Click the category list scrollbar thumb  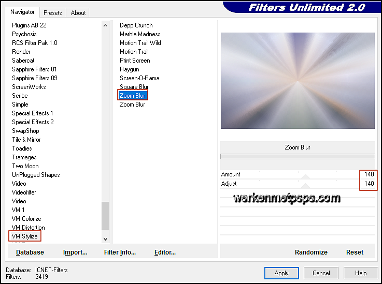tap(106, 216)
